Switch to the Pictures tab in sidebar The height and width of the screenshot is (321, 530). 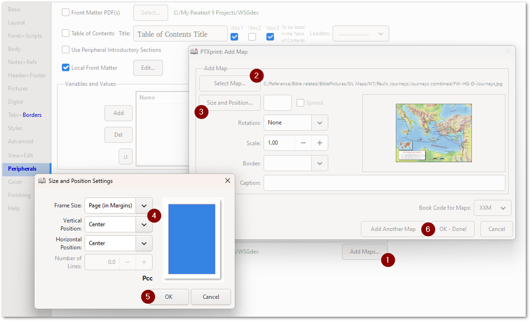click(18, 89)
